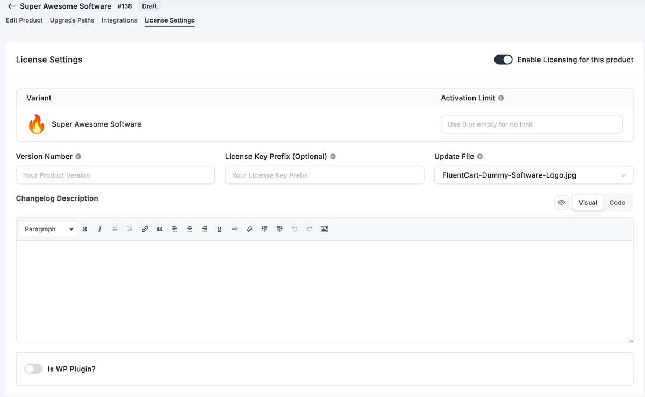Add a blockquote in the changelog editor
Image resolution: width=645 pixels, height=397 pixels.
tap(160, 229)
